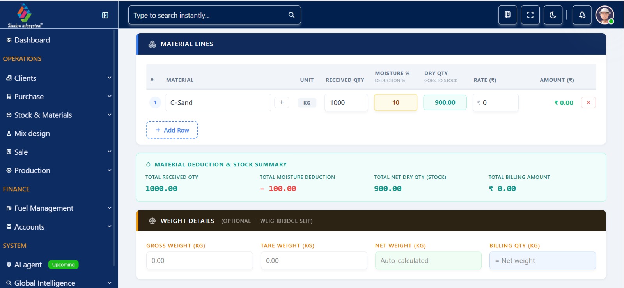Open the notes icon in top bar
624x288 pixels.
(507, 15)
